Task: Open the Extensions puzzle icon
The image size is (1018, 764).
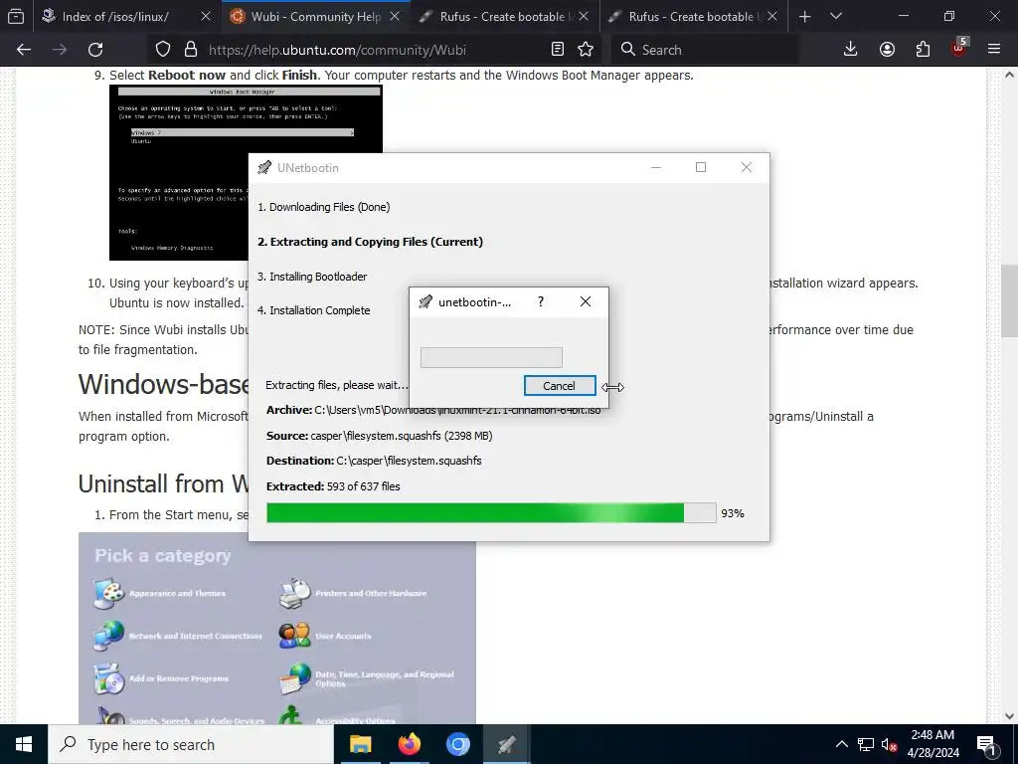Action: (923, 50)
